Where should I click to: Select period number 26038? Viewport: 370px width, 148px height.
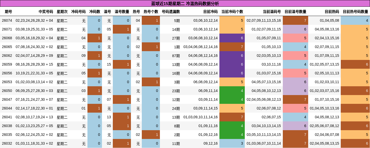(7, 126)
